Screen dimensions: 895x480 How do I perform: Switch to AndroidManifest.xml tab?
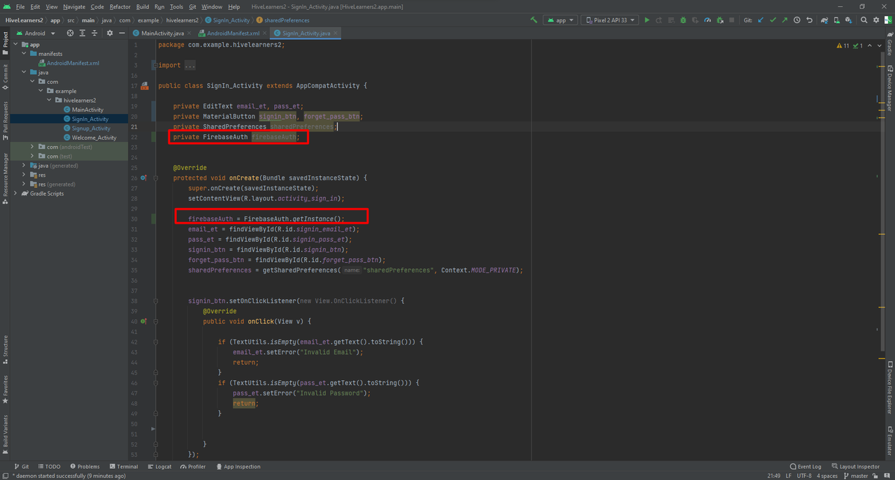pyautogui.click(x=233, y=33)
